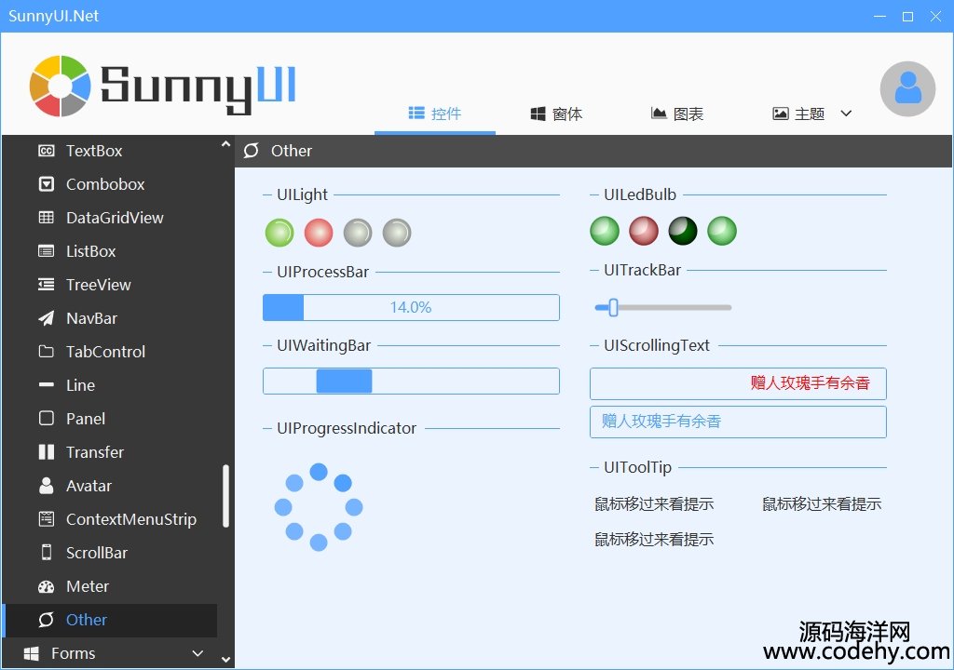Image resolution: width=954 pixels, height=670 pixels.
Task: Click the ScrollBar phone-shaped icon
Action: tap(47, 552)
